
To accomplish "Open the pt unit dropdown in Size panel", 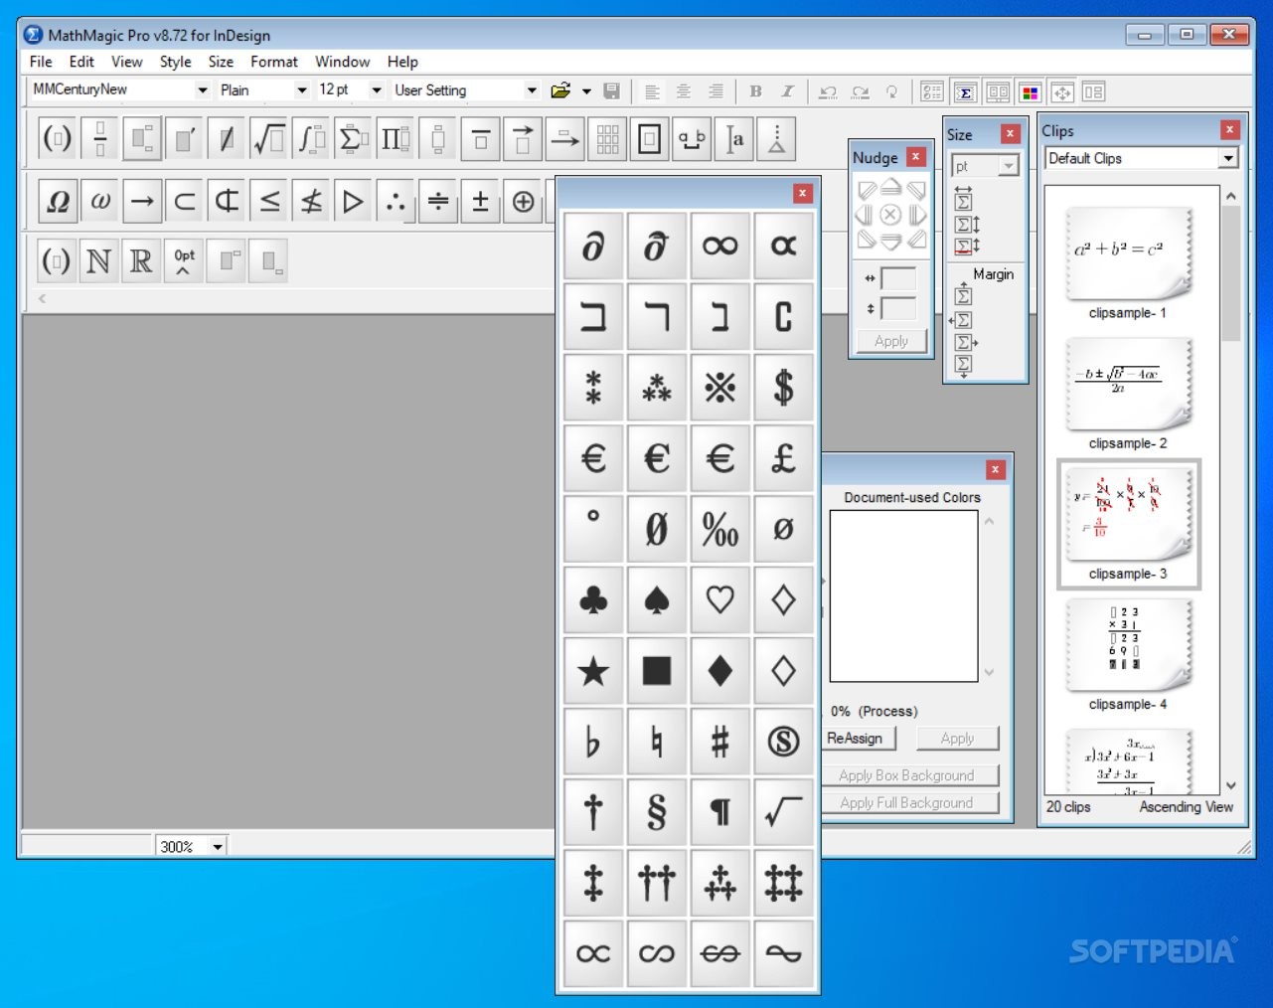I will point(1009,166).
